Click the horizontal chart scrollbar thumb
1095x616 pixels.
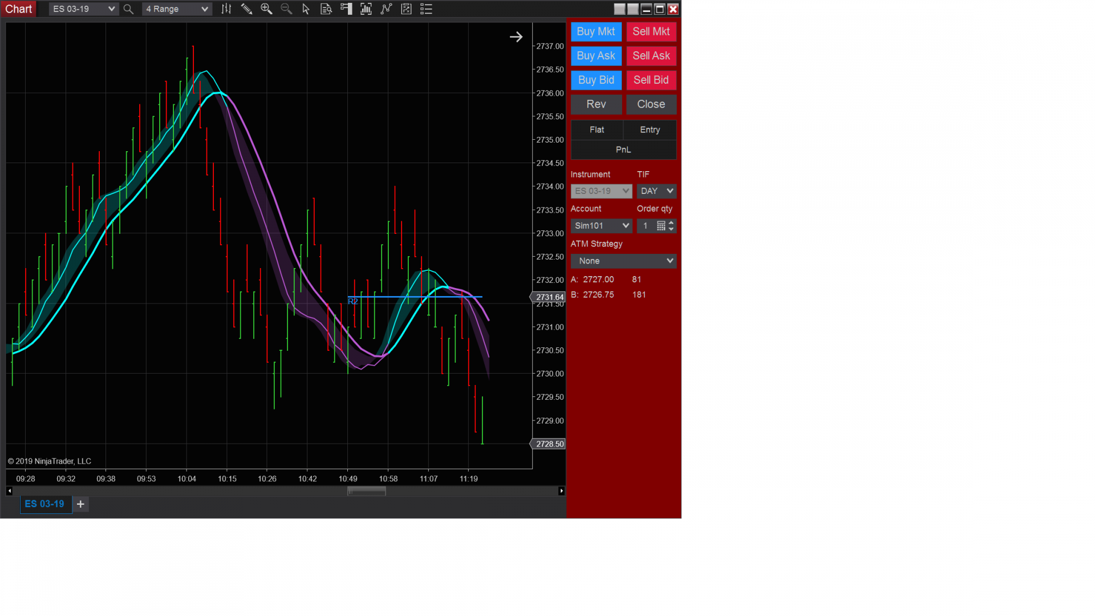click(367, 491)
